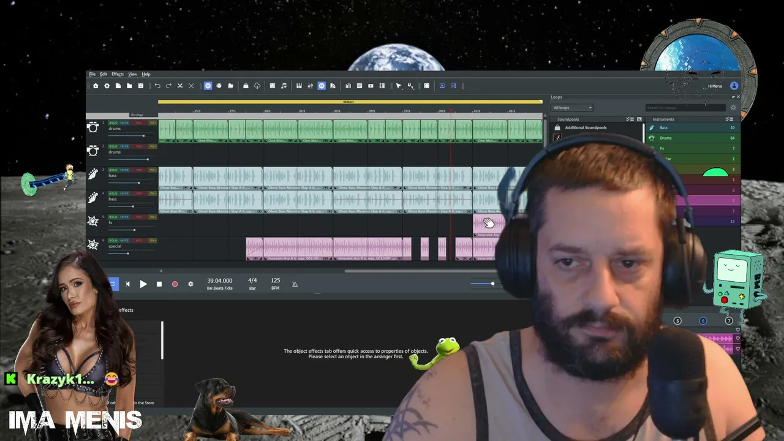Image resolution: width=784 pixels, height=441 pixels.
Task: Start recording with the red Record button
Action: 175,284
